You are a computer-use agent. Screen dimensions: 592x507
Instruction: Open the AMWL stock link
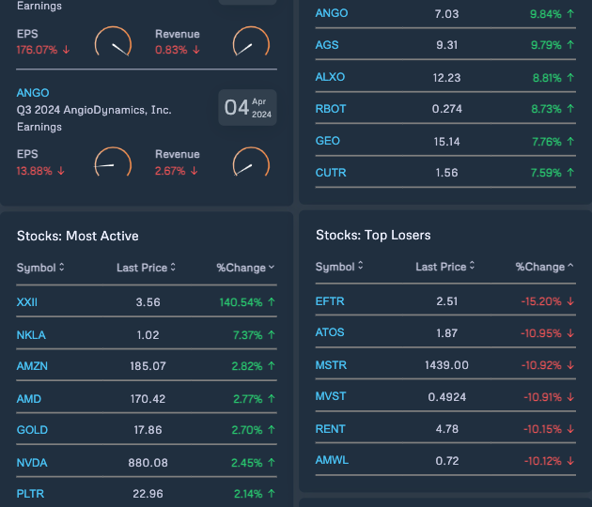point(332,460)
